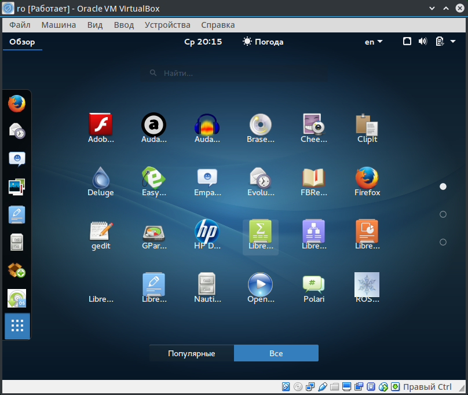This screenshot has height=395, width=468.
Task: Launch Brasero disc burner
Action: coord(261,128)
